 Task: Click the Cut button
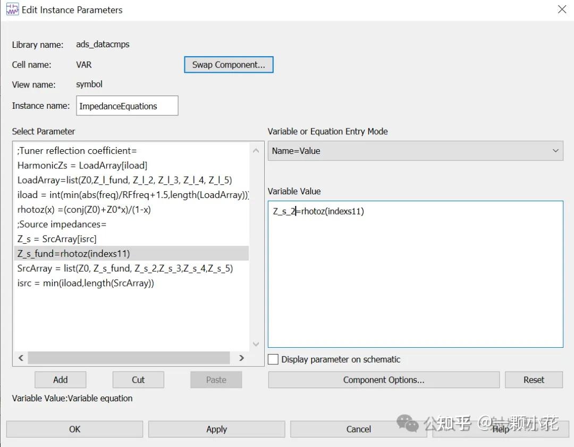(x=138, y=380)
